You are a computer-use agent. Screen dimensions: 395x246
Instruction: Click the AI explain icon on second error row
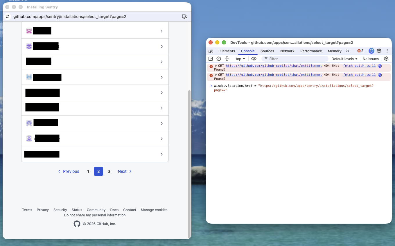click(380, 75)
